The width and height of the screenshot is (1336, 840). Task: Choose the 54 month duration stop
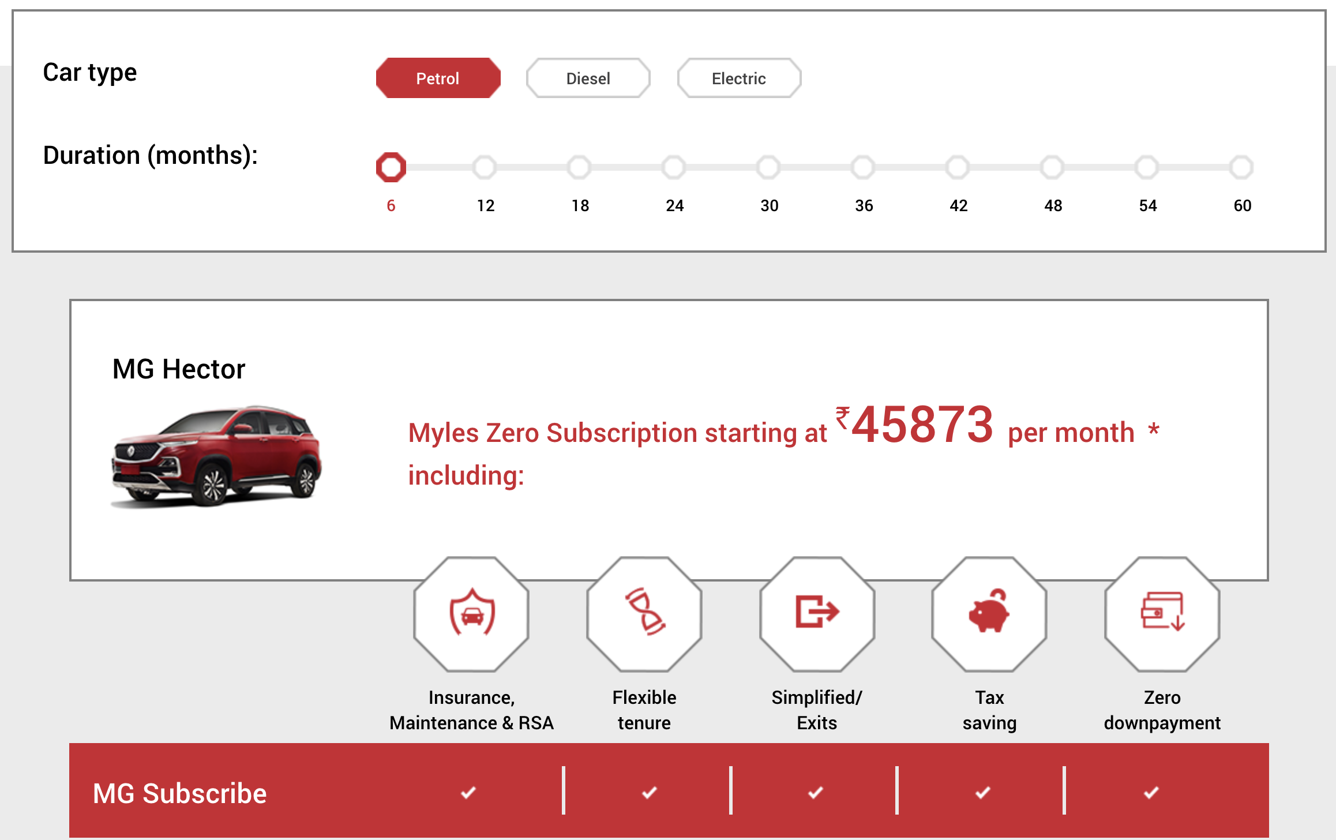[x=1147, y=167]
